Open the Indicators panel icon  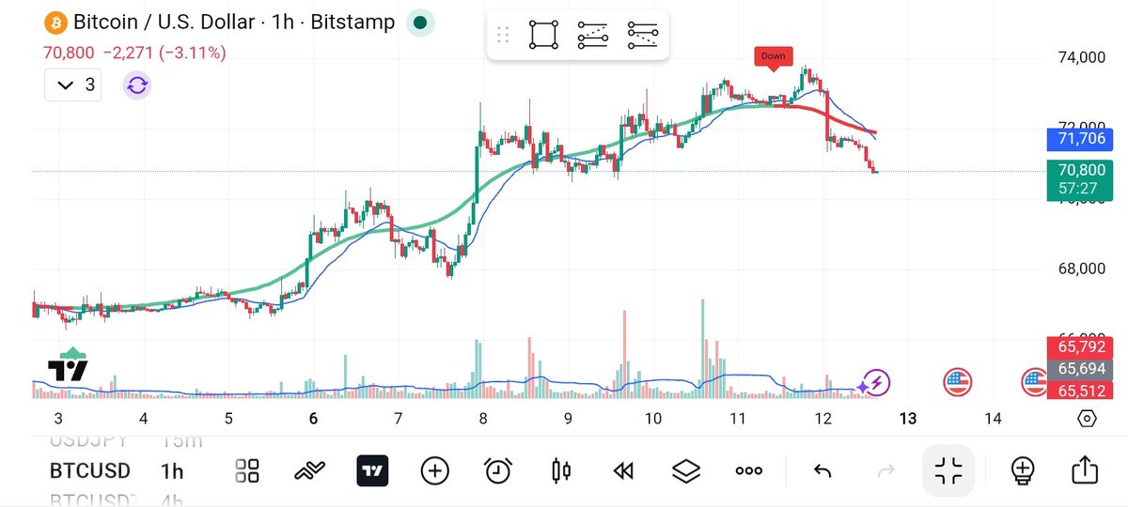pyautogui.click(x=309, y=470)
